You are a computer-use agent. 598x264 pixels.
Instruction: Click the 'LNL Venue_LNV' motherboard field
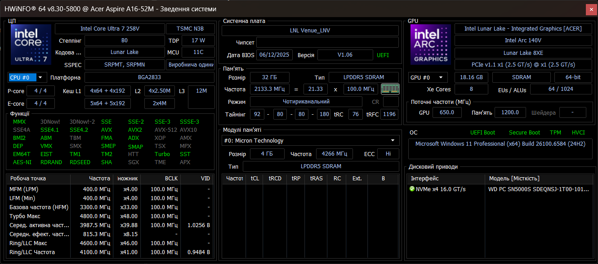click(310, 31)
